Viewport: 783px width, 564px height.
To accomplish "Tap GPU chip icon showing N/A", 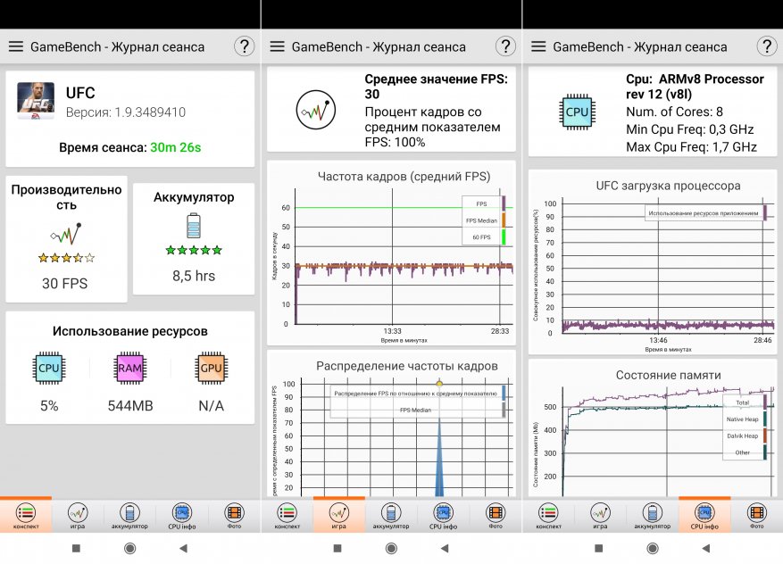I will tap(211, 368).
